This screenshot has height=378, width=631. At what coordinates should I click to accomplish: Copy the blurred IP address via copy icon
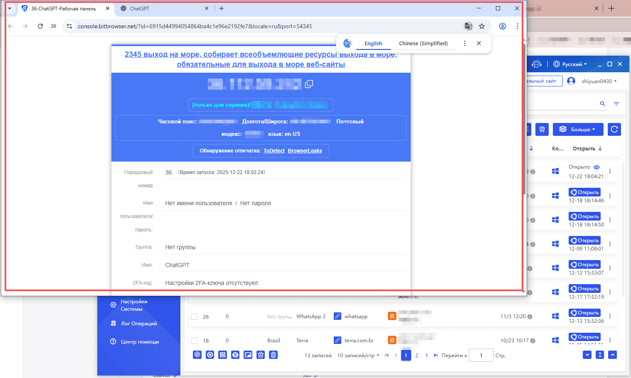(309, 84)
